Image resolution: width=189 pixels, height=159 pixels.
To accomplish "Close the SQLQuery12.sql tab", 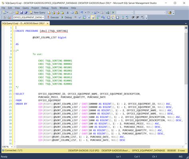I will [47, 24].
